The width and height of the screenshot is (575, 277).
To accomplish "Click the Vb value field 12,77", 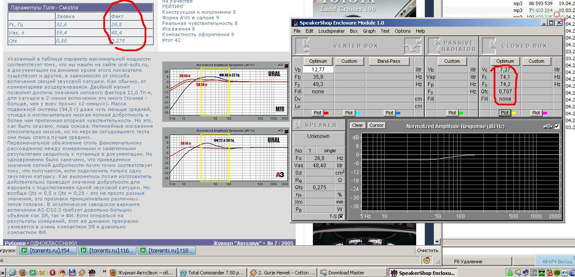I will pos(318,69).
